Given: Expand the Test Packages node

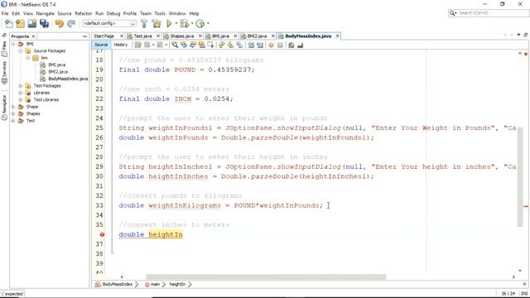Looking at the screenshot, I should [20, 86].
